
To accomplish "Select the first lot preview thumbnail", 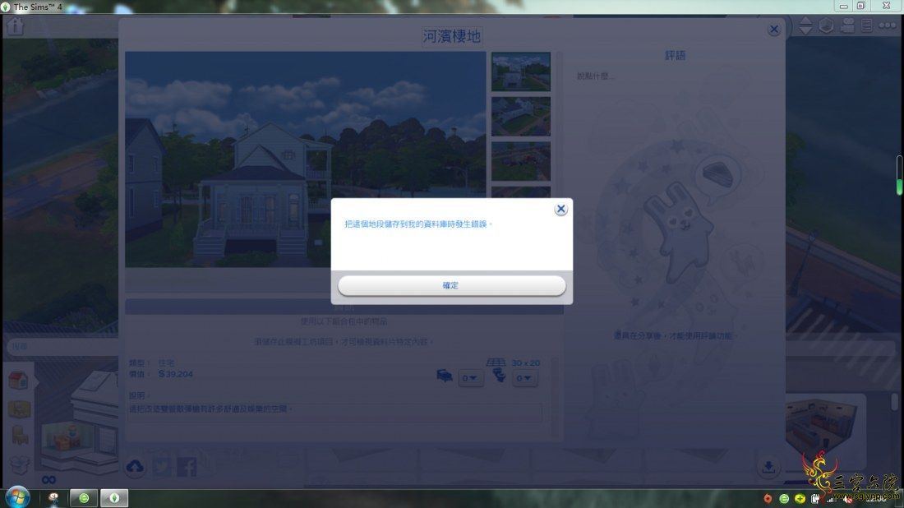I will point(520,72).
